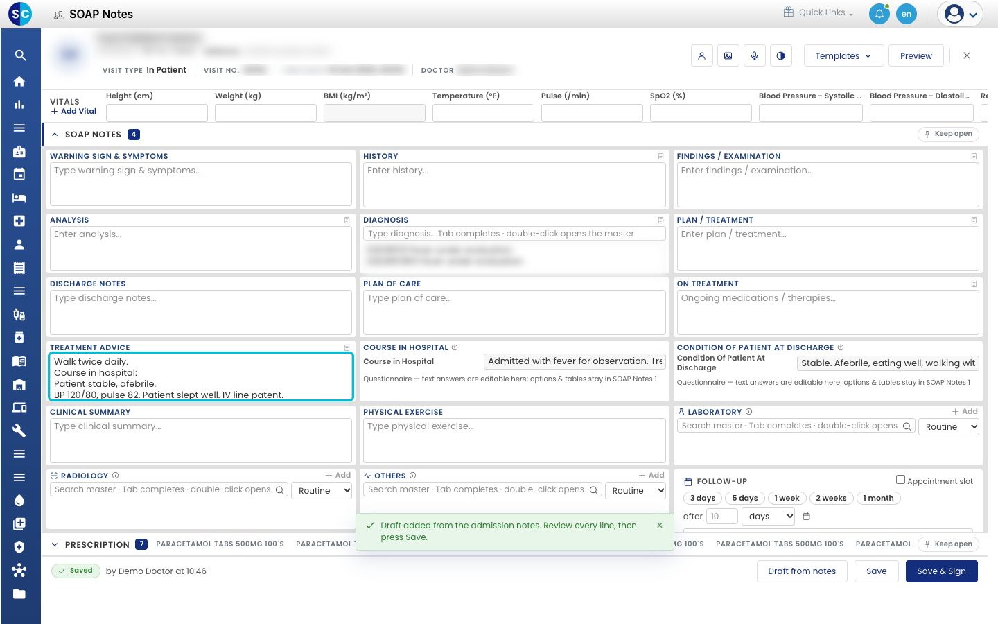
Task: Open the Templates dropdown
Action: (x=843, y=56)
